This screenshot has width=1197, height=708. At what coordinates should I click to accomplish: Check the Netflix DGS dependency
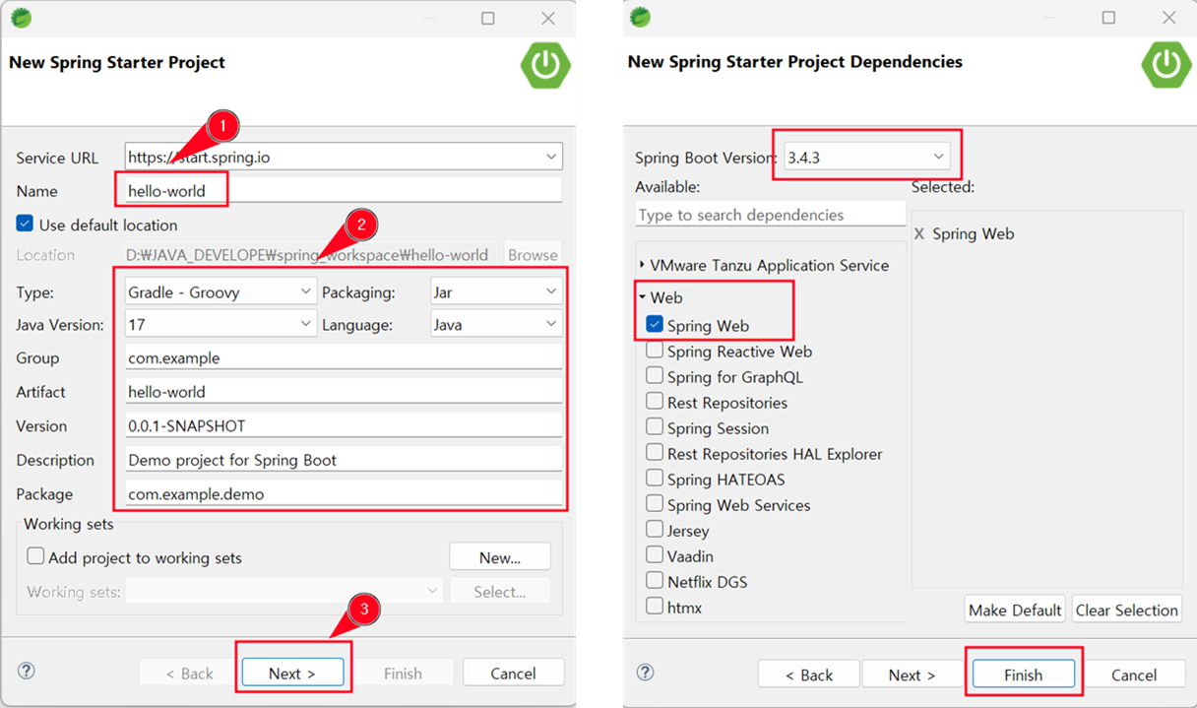(x=655, y=580)
